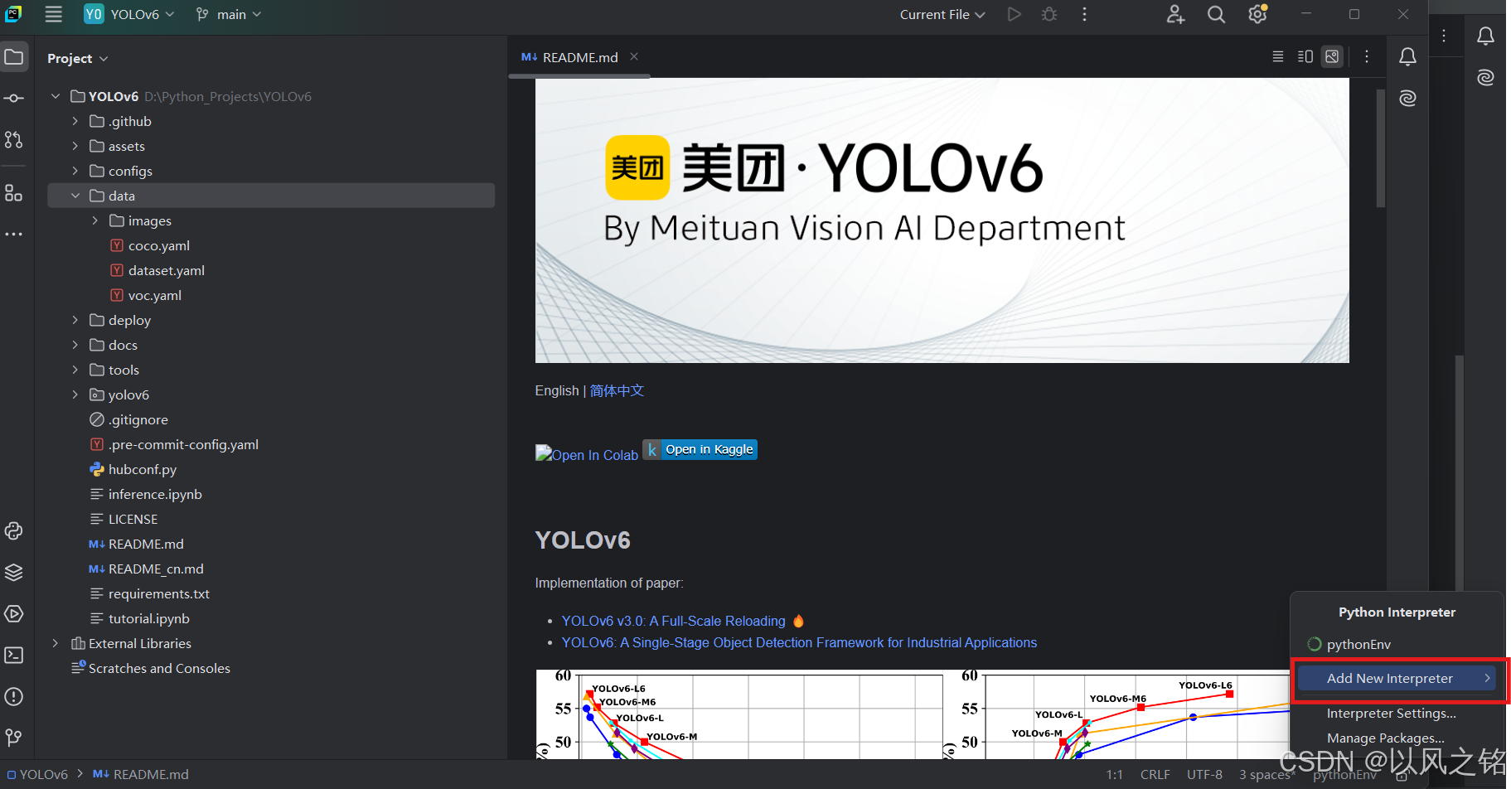Viewport: 1511px width, 789px height.
Task: Open the Settings gear icon
Action: (1257, 14)
